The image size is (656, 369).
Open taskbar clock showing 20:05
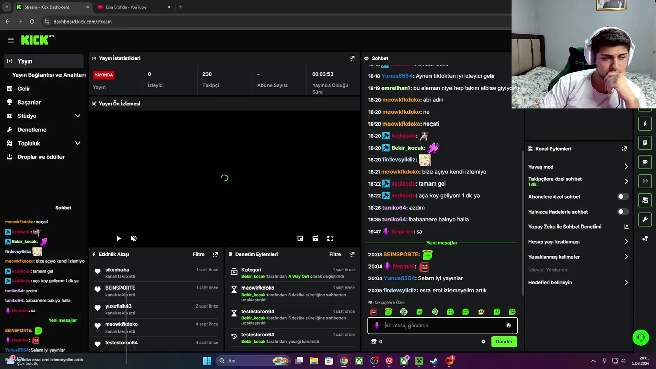(x=641, y=361)
